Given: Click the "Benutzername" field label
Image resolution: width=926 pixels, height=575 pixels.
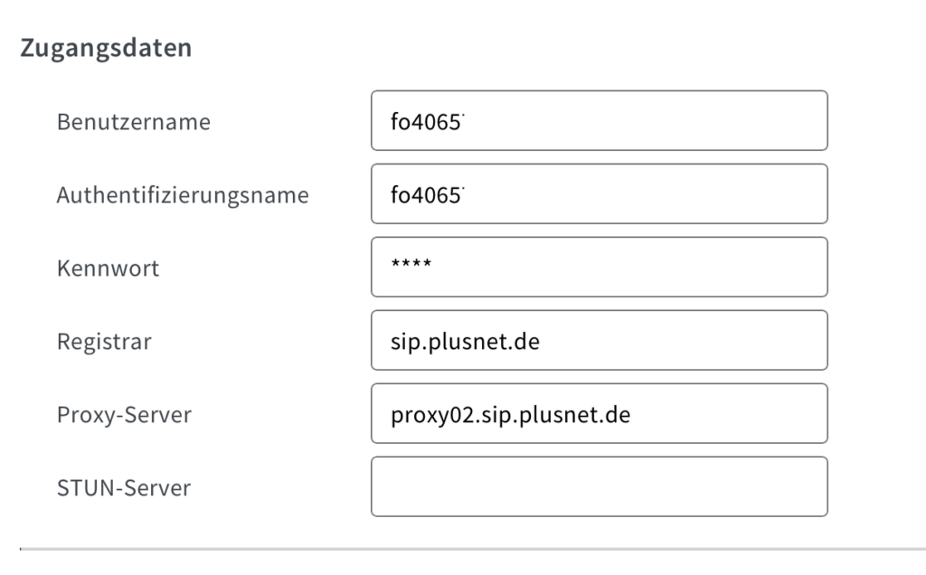Looking at the screenshot, I should point(133,121).
